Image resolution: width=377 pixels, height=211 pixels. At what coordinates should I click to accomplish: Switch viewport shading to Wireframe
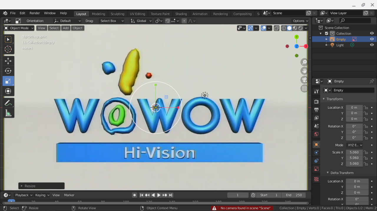(x=284, y=28)
